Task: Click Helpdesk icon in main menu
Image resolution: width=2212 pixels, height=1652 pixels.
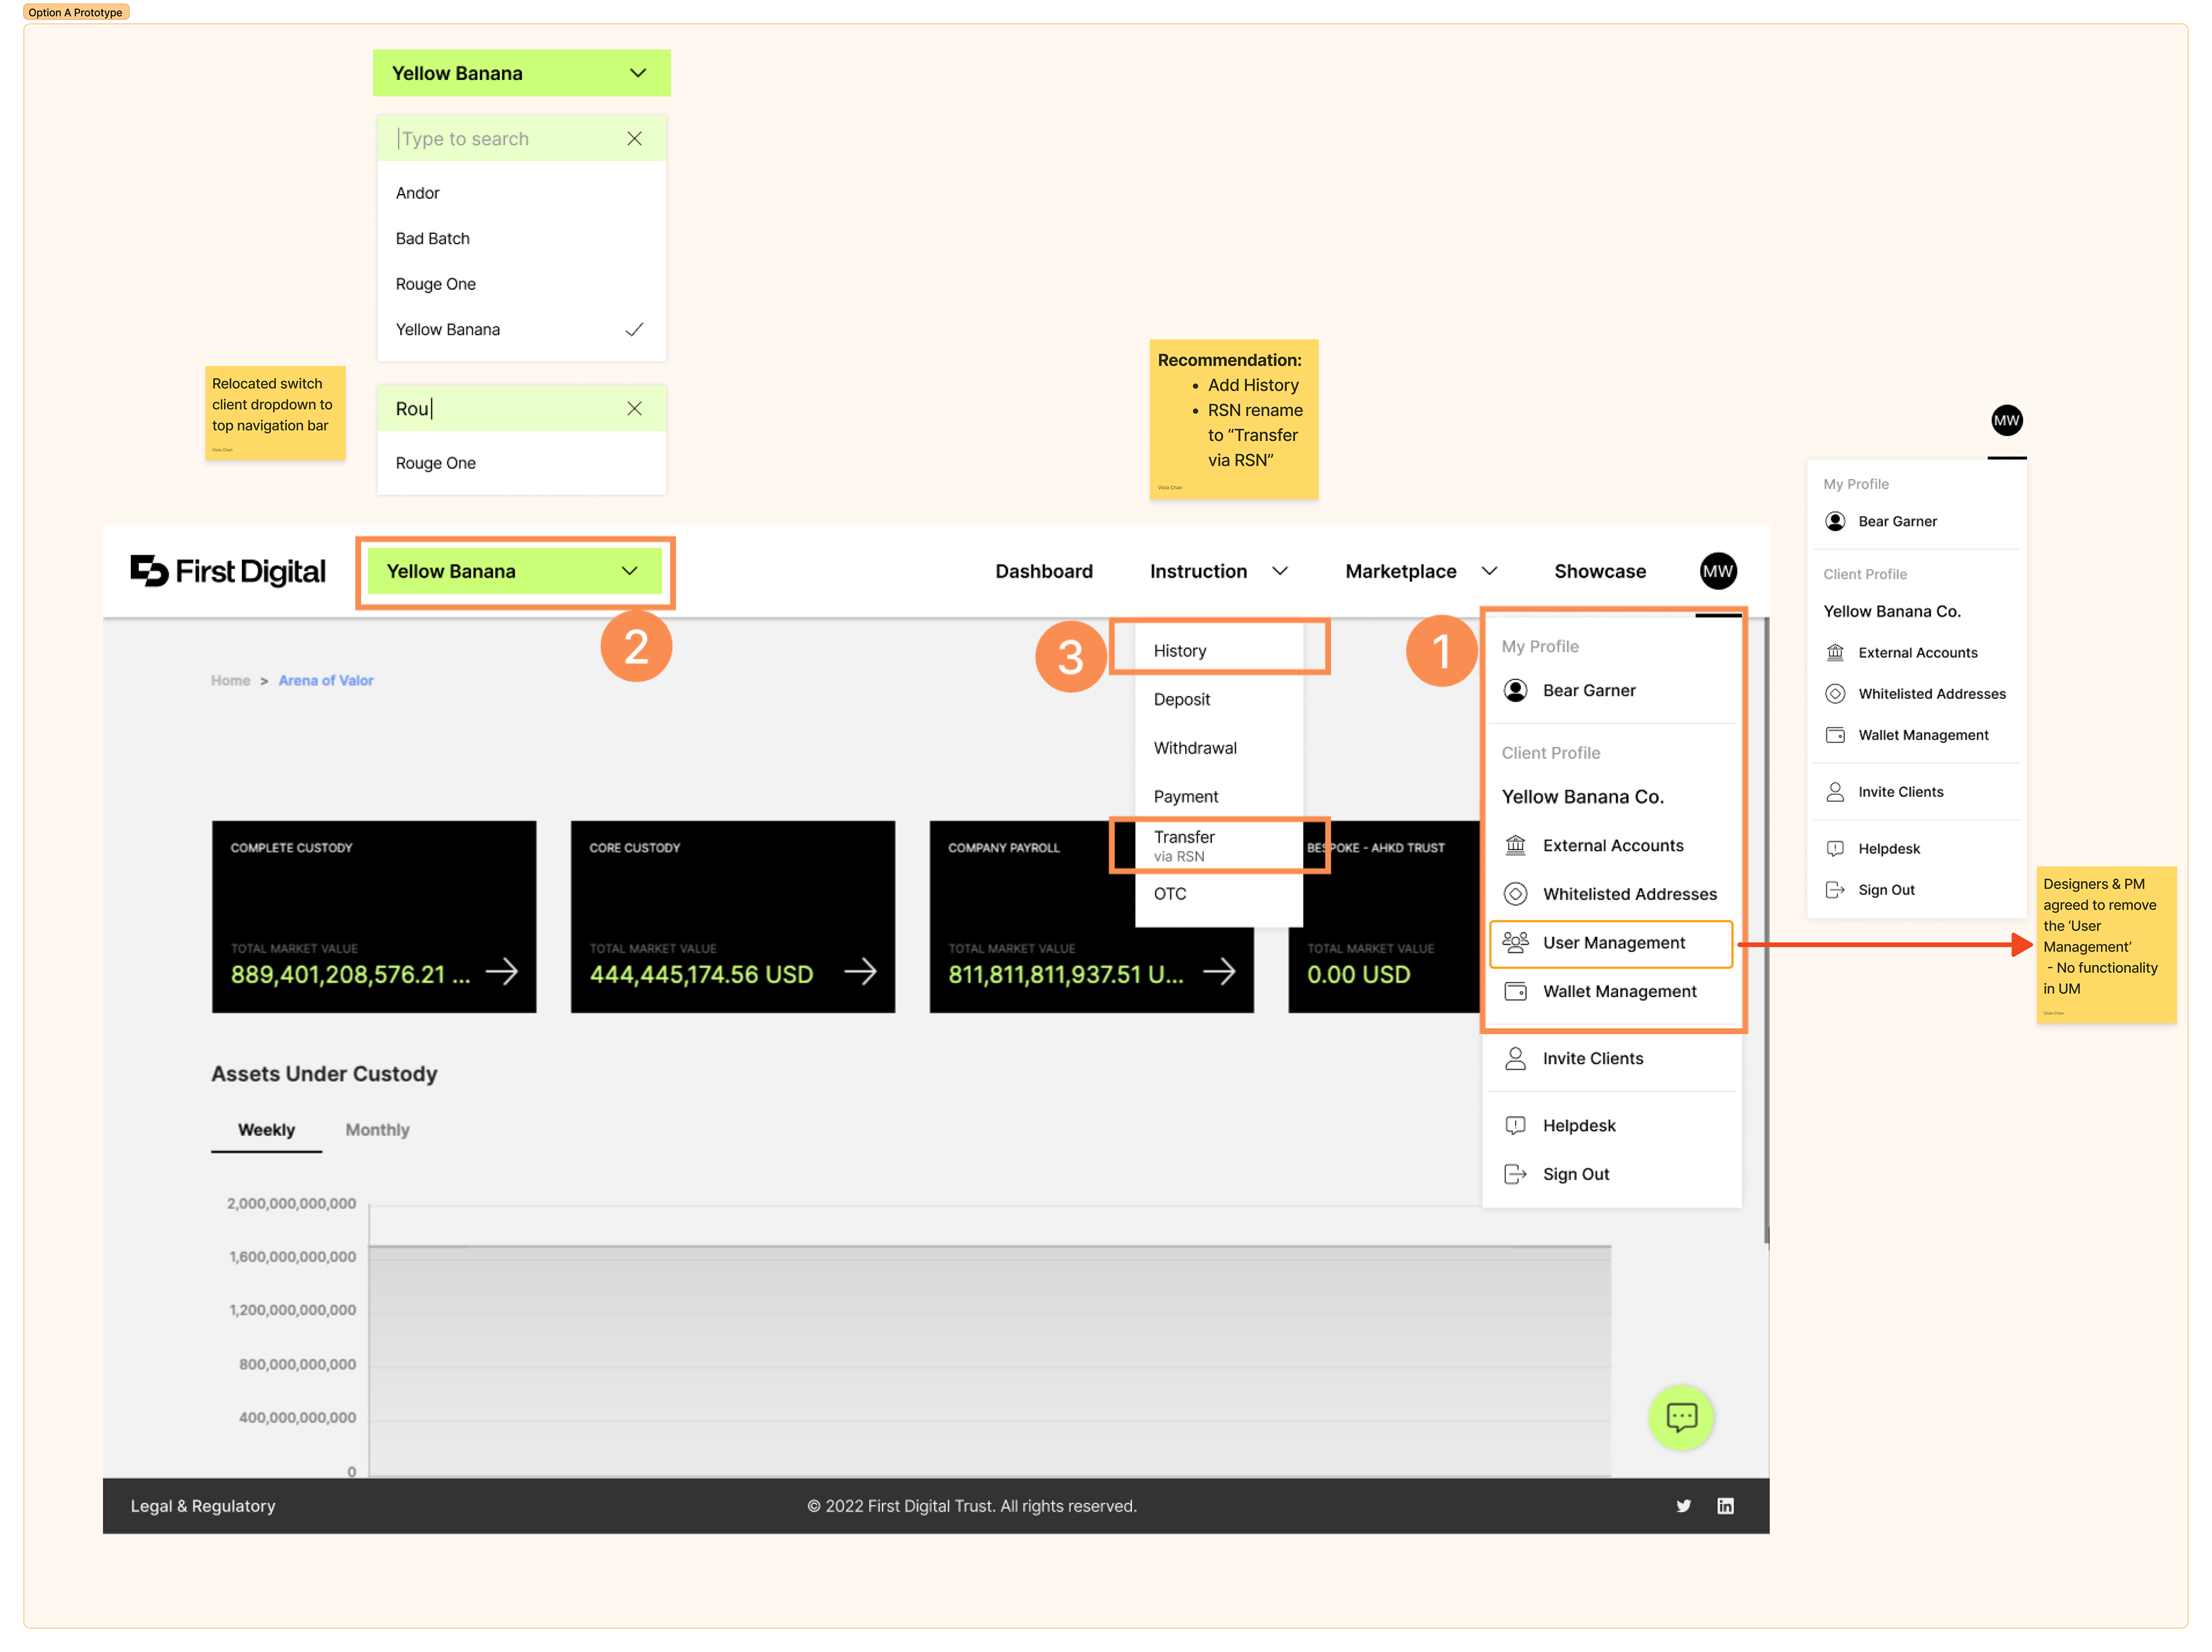Action: 1515,1125
